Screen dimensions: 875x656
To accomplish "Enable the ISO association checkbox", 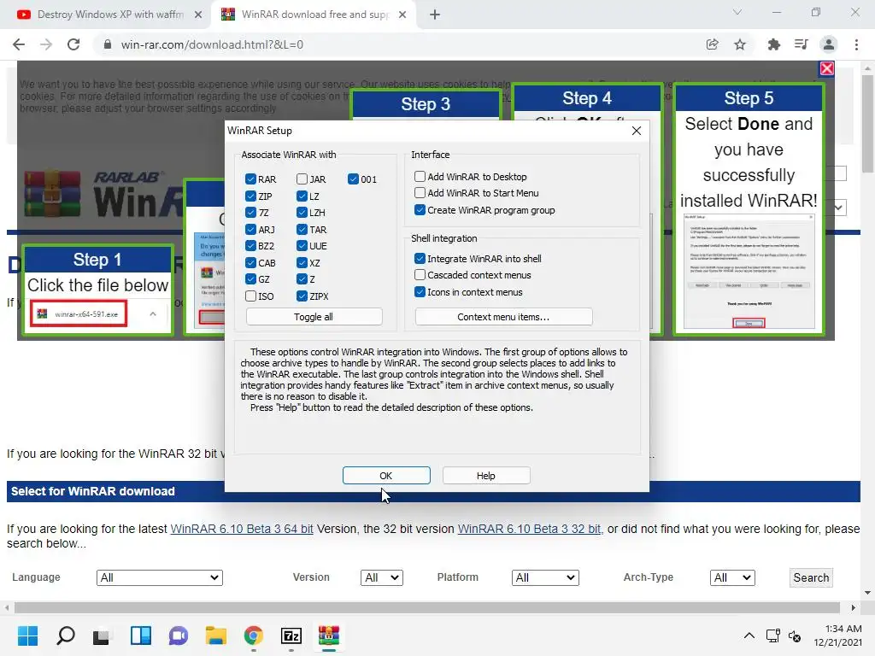I will (250, 296).
